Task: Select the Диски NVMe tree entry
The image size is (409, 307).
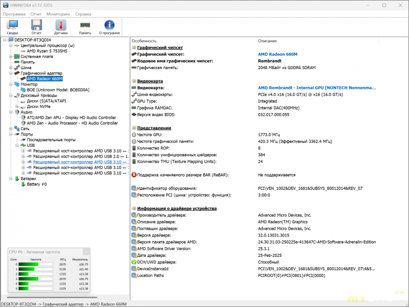Action: tap(38, 106)
